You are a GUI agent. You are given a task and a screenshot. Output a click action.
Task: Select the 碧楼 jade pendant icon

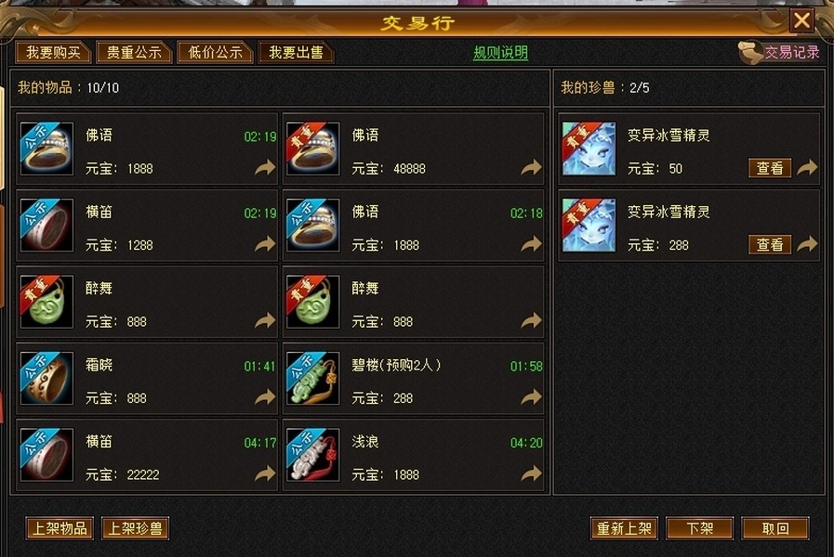[312, 379]
